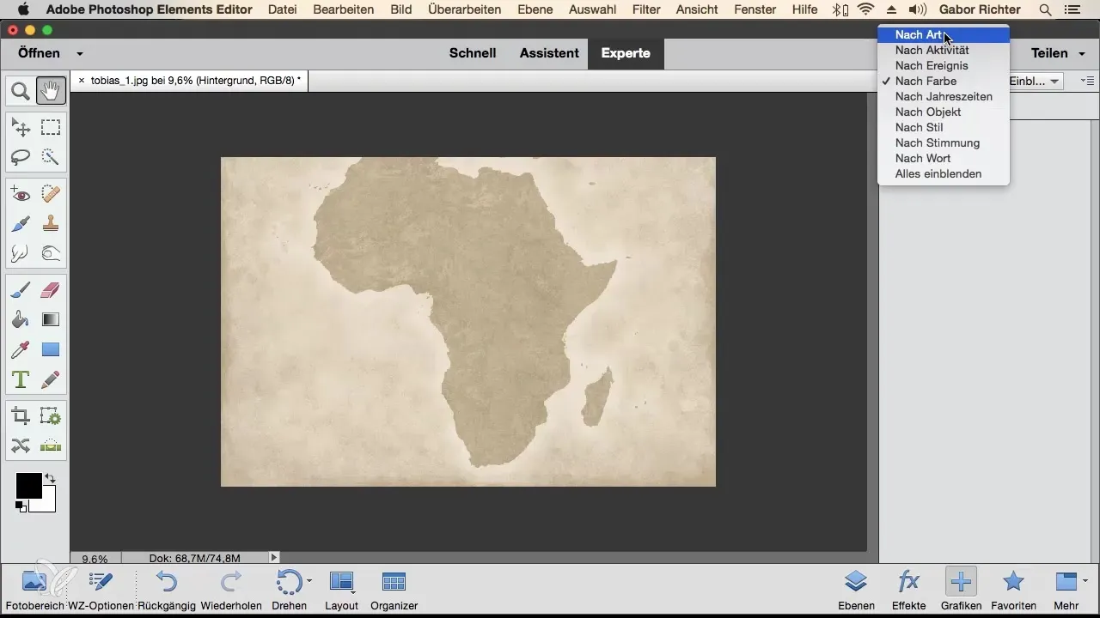Open graphics panel flyout menu icon
Image resolution: width=1100 pixels, height=618 pixels.
1087,82
